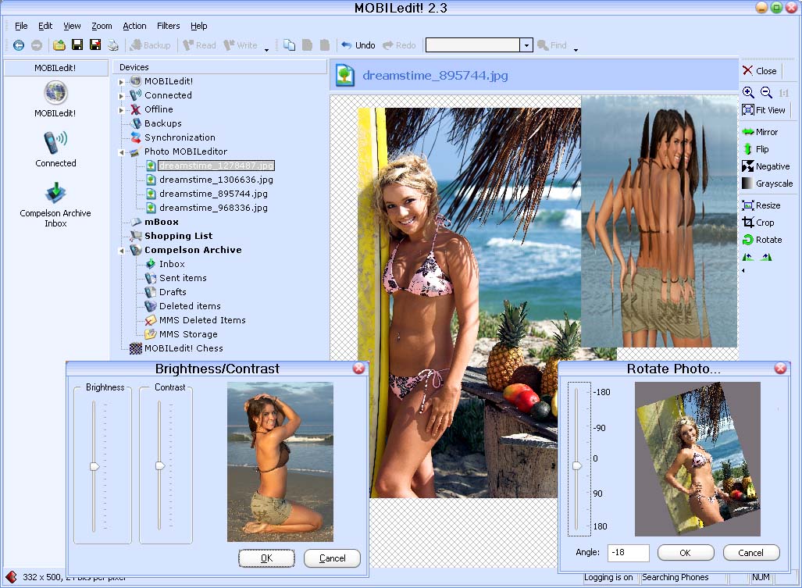Click the Brightness slider handle
The width and height of the screenshot is (802, 588).
[94, 465]
